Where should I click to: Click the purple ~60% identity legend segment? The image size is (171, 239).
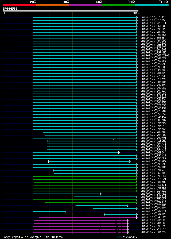pyautogui.click(x=85, y=5)
